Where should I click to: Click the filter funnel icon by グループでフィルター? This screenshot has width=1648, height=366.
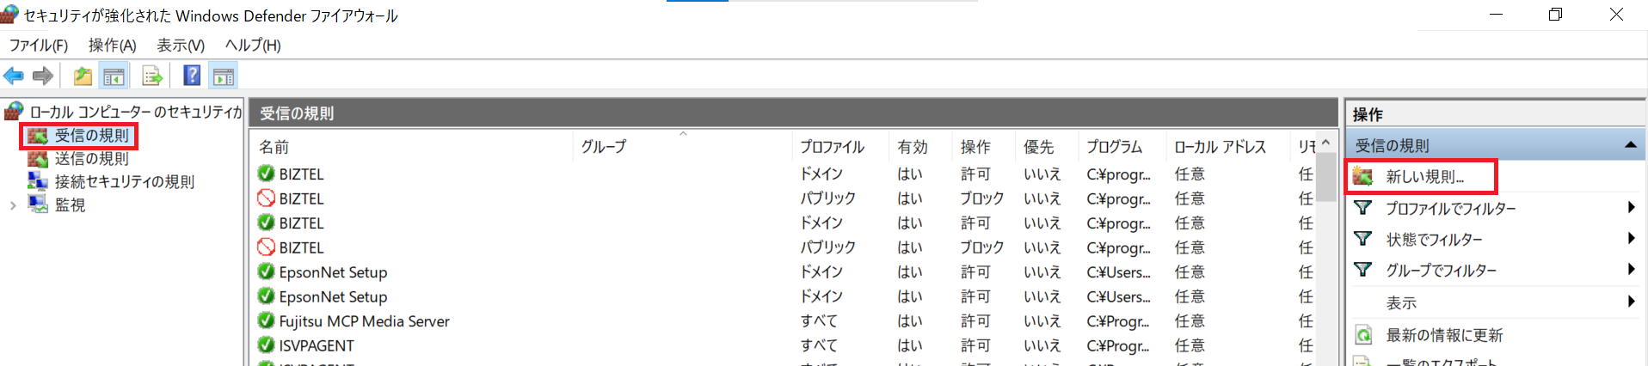[x=1362, y=270]
